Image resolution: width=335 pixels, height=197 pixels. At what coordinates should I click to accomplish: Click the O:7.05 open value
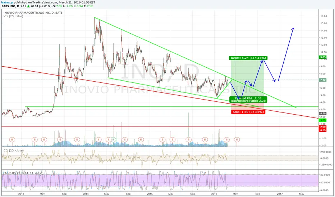point(57,6)
